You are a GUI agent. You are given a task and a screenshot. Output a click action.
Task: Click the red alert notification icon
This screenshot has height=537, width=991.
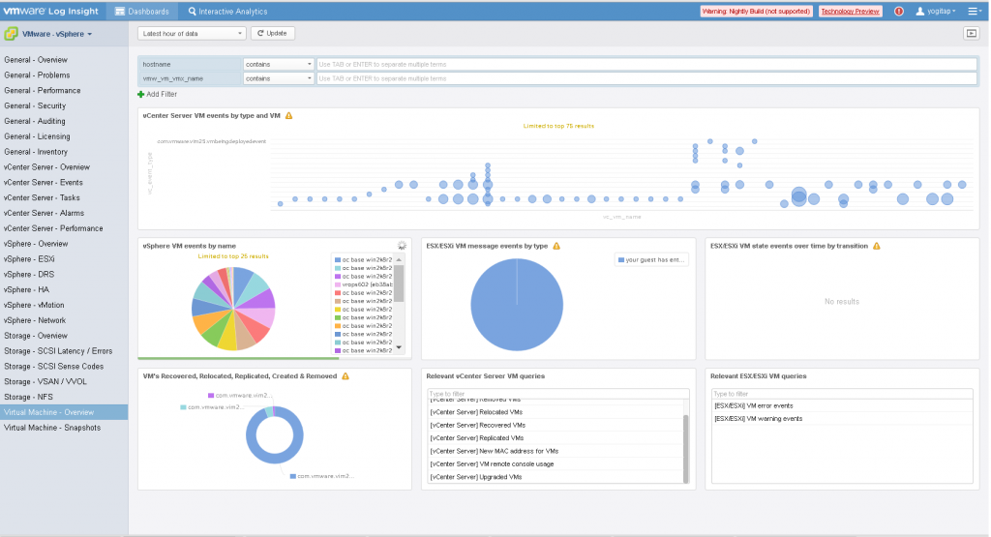click(x=899, y=12)
